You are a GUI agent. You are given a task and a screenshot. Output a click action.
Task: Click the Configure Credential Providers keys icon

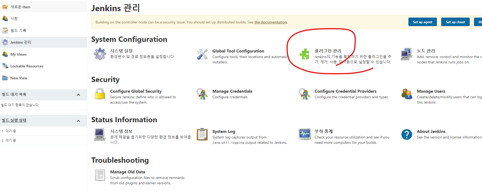pos(304,94)
